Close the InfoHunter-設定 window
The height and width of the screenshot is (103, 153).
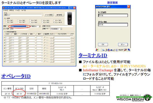click(129, 7)
